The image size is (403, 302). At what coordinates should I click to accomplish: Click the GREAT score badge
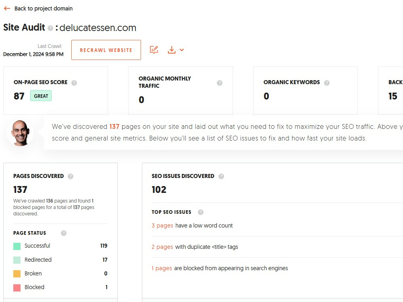click(41, 96)
